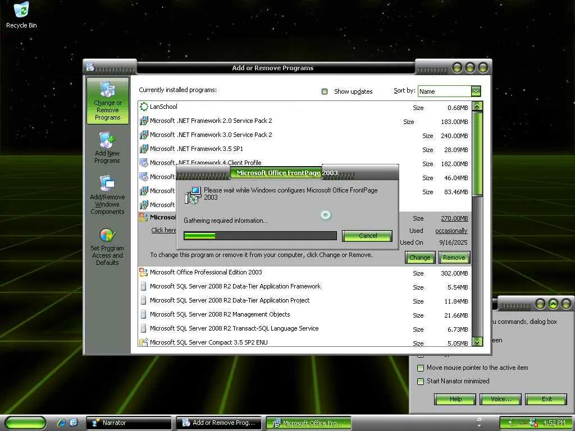Cancel the FrontPage 2003 configuration
The height and width of the screenshot is (431, 575).
click(x=367, y=236)
